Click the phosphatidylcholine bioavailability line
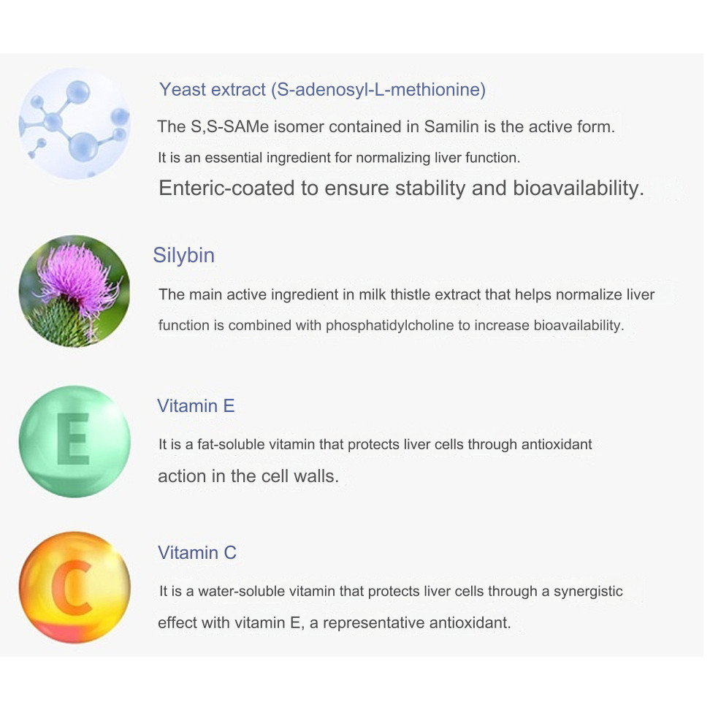Viewport: 710px width, 710px height. click(392, 326)
